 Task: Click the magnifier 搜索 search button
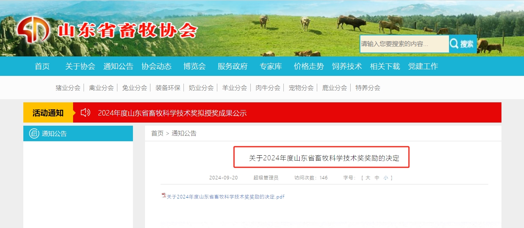(x=463, y=44)
